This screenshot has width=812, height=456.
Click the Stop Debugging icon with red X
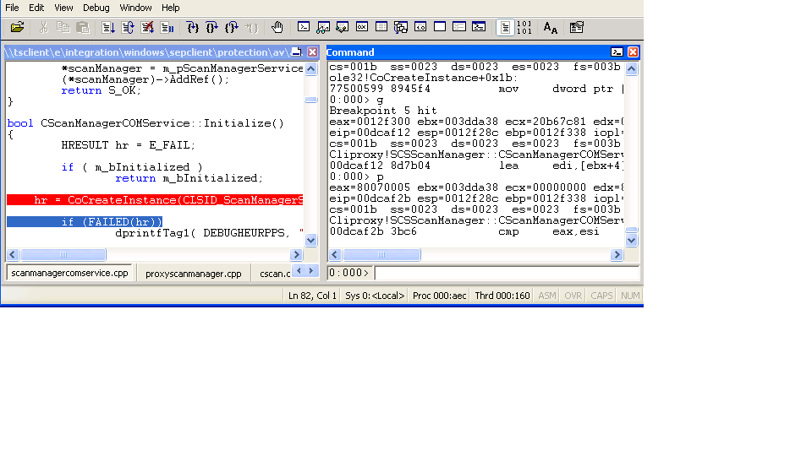point(147,27)
